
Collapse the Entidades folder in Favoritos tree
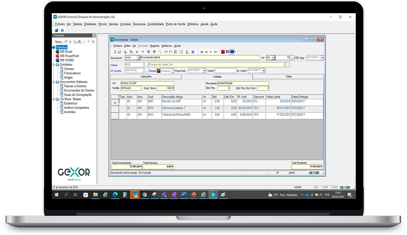[54, 65]
